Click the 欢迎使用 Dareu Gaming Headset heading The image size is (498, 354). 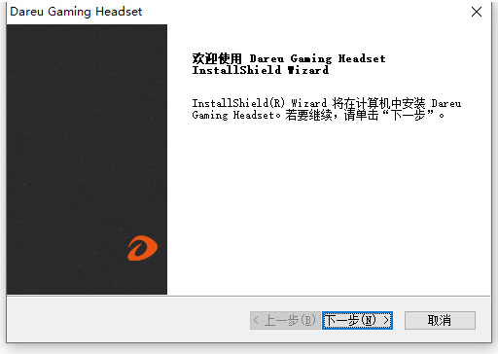point(289,64)
